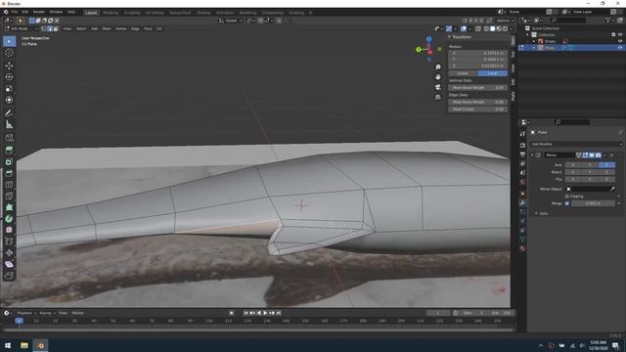Select the Rip Region tool
This screenshot has width=626, height=352.
click(9, 276)
